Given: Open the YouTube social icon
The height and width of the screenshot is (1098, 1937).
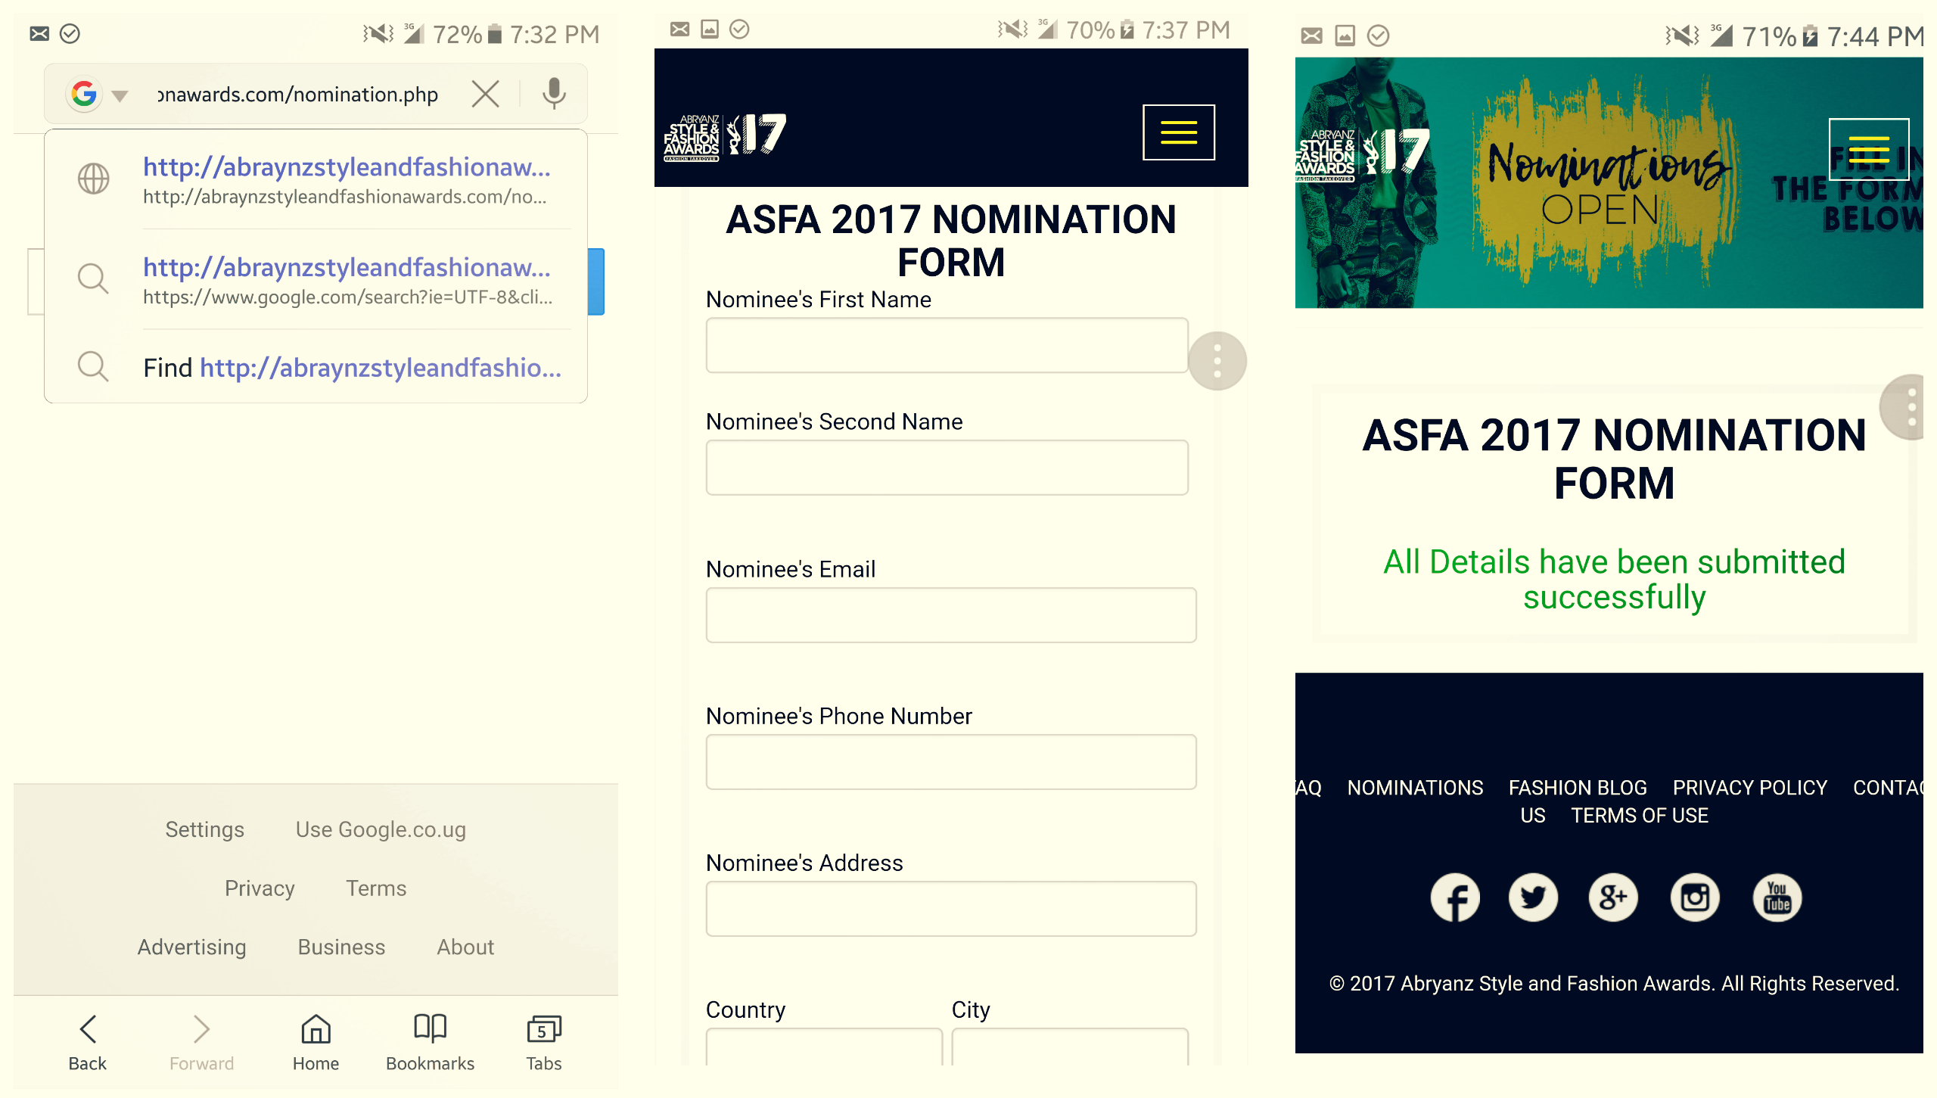Looking at the screenshot, I should point(1777,897).
